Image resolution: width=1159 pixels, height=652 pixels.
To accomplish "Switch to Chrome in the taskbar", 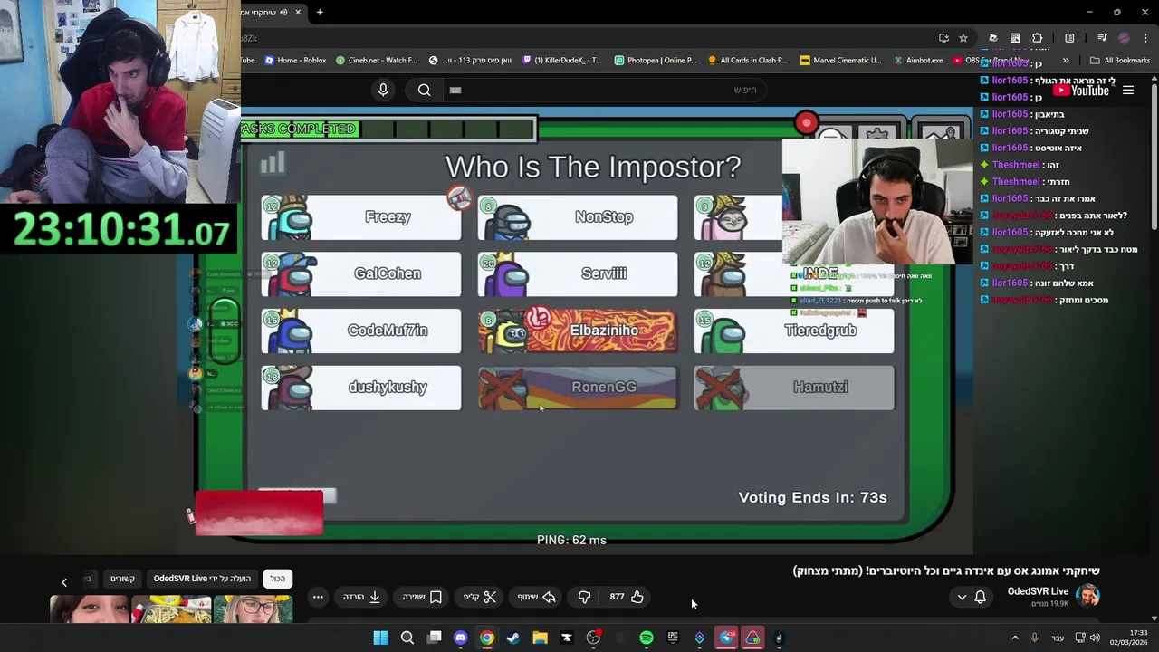I will [486, 638].
